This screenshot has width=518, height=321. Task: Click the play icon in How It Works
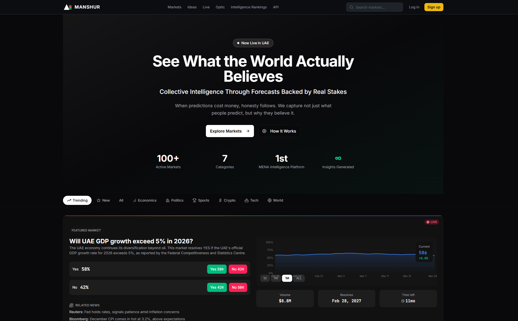[264, 131]
